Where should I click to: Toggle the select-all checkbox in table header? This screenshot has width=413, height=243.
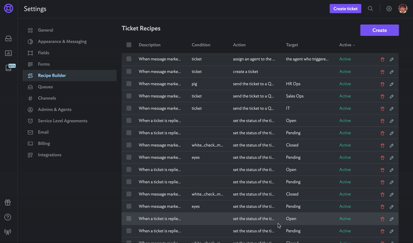129,45
